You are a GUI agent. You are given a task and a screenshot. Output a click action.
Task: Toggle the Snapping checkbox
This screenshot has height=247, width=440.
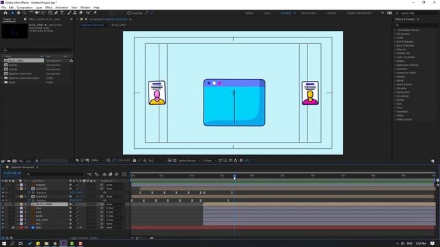tap(129, 13)
